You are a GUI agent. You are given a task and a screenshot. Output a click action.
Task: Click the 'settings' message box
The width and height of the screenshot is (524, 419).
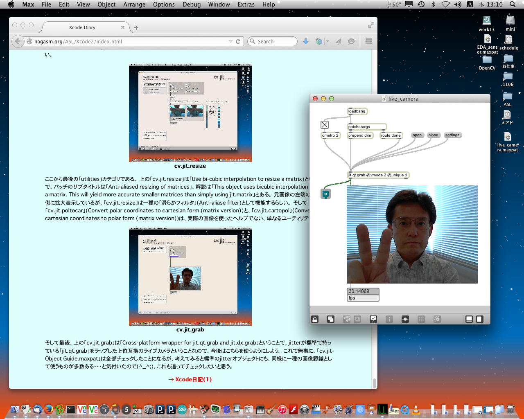tap(452, 135)
